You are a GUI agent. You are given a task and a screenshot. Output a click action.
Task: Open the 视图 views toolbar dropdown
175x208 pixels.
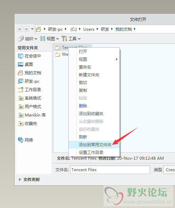[x=49, y=38]
